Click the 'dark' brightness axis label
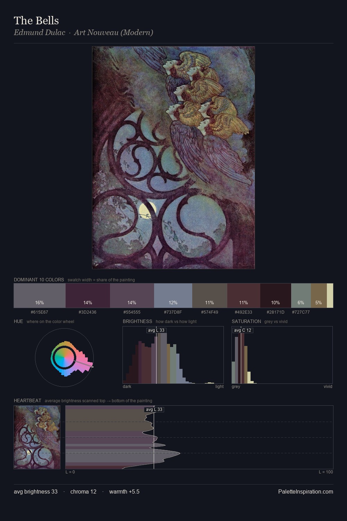 (127, 387)
